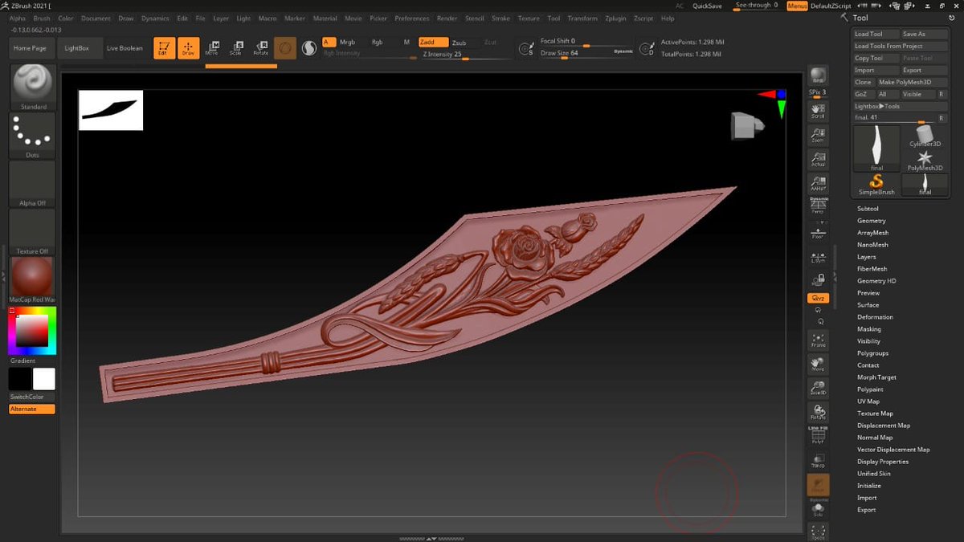Open the Brush menu

click(x=42, y=18)
